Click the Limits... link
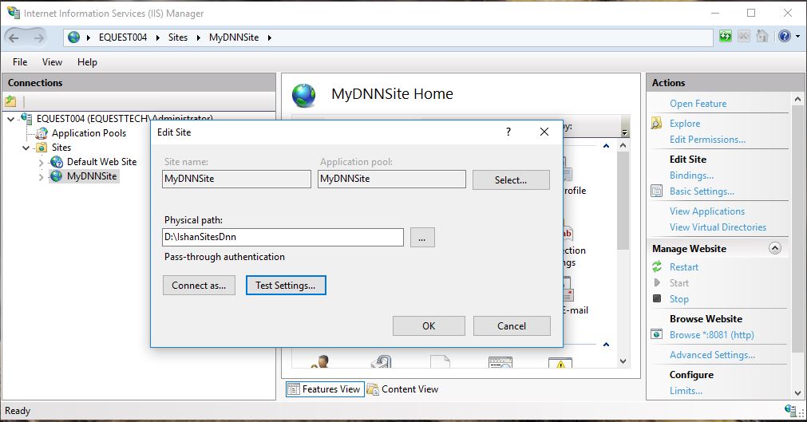Image resolution: width=807 pixels, height=422 pixels. coord(686,390)
